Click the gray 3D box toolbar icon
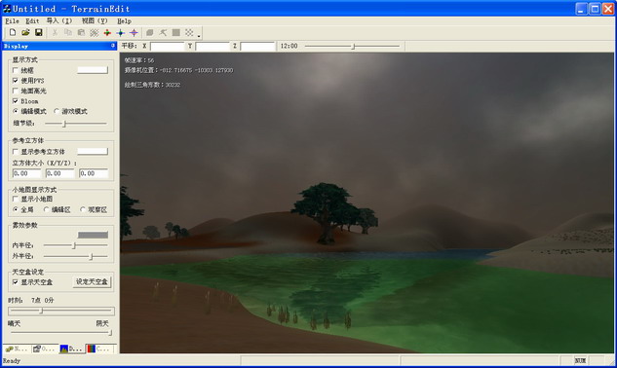 (x=150, y=33)
